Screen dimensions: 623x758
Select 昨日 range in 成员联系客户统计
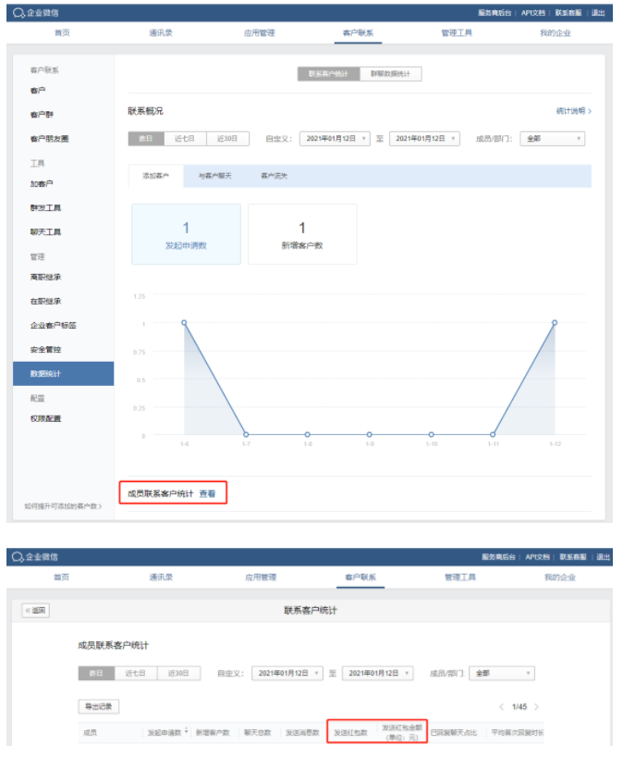click(x=96, y=674)
